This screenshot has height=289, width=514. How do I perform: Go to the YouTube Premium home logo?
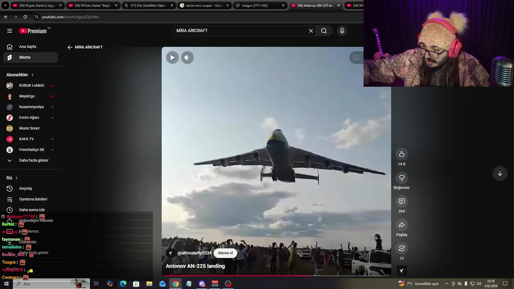(x=33, y=31)
